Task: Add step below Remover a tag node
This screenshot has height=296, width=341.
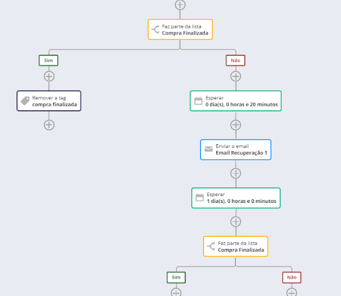Action: coord(49,125)
